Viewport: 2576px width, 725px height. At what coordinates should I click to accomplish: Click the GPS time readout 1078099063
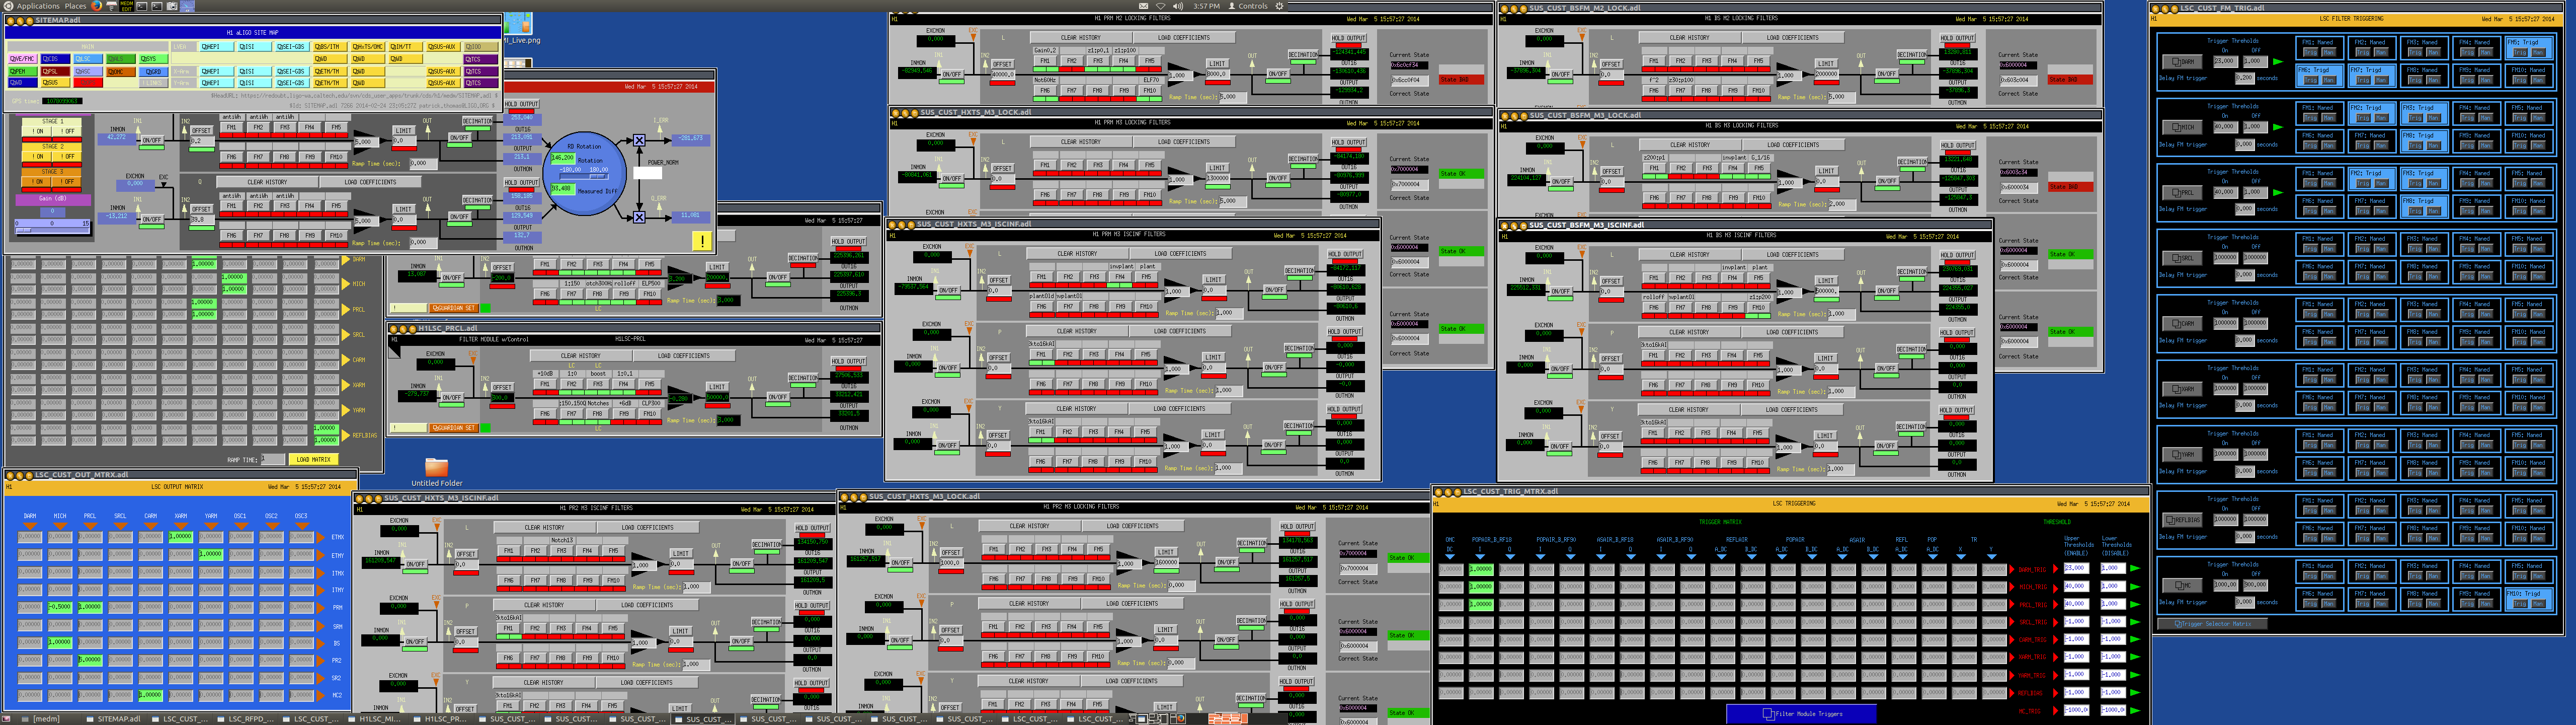[62, 101]
